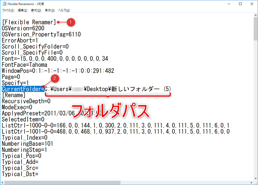The width and height of the screenshot is (258, 185).
Task: Click the red number 1 annotation badge
Action: (x=71, y=22)
